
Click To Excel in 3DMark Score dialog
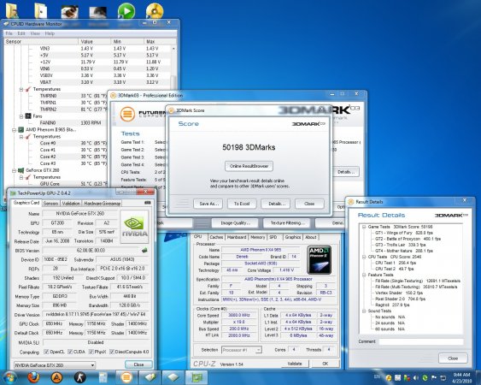click(242, 204)
